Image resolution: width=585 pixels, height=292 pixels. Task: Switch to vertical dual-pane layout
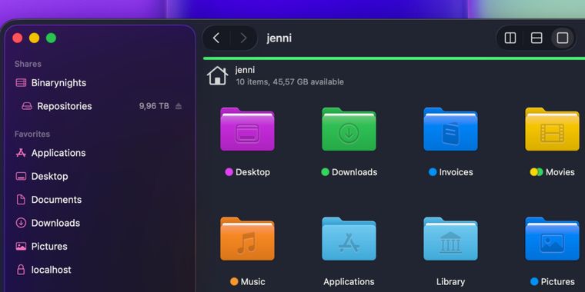click(x=510, y=38)
